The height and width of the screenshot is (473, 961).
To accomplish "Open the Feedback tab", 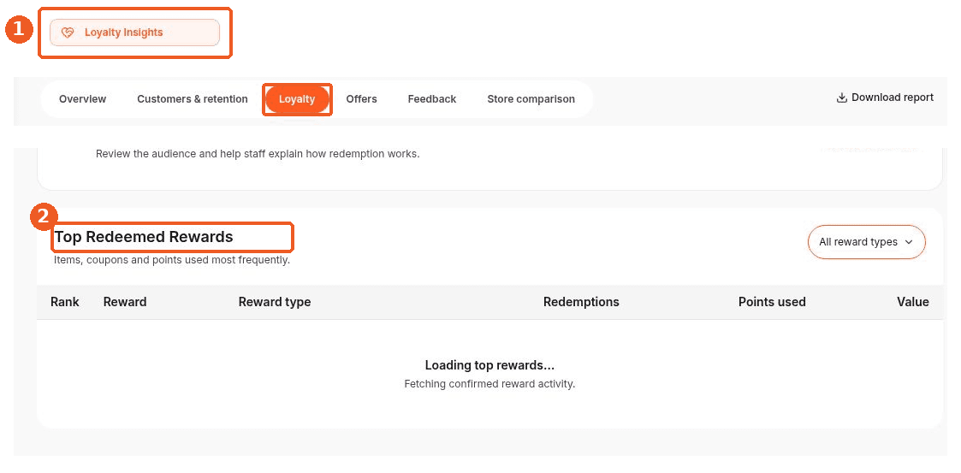I will coord(432,98).
